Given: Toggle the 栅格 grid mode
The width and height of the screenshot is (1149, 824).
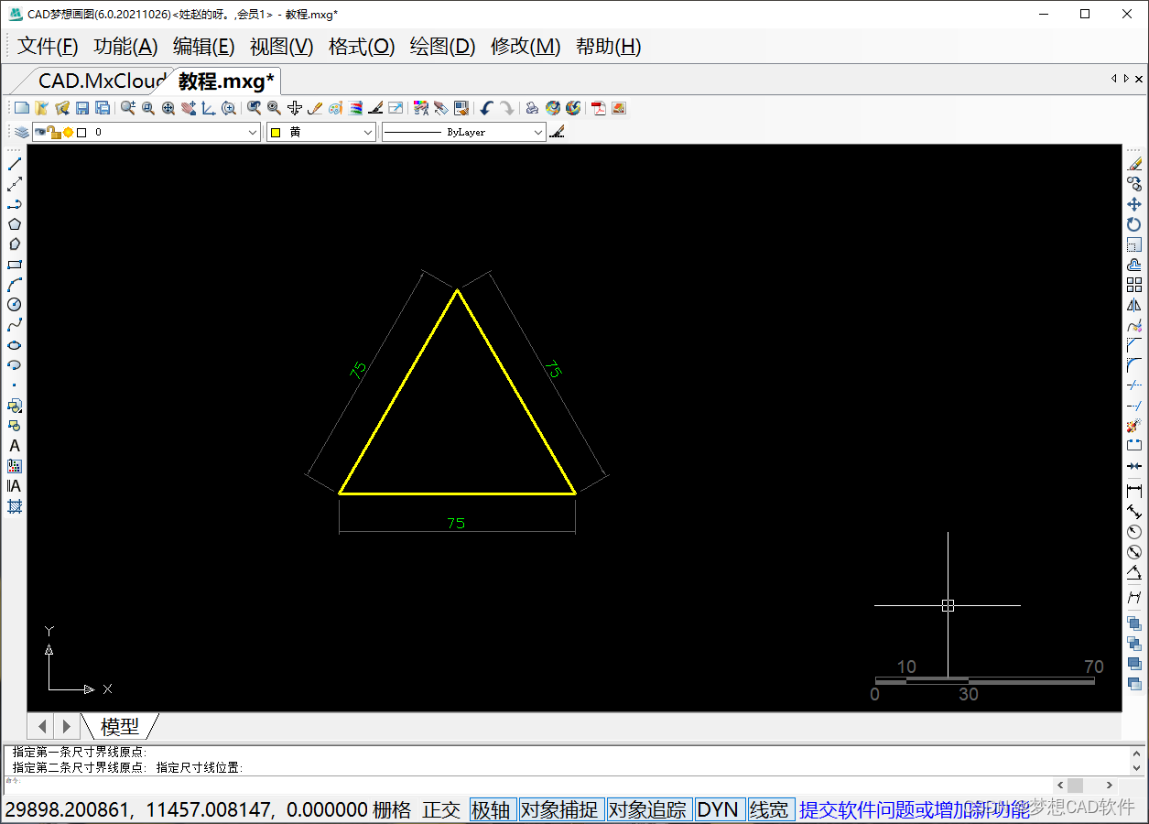Looking at the screenshot, I should [394, 809].
